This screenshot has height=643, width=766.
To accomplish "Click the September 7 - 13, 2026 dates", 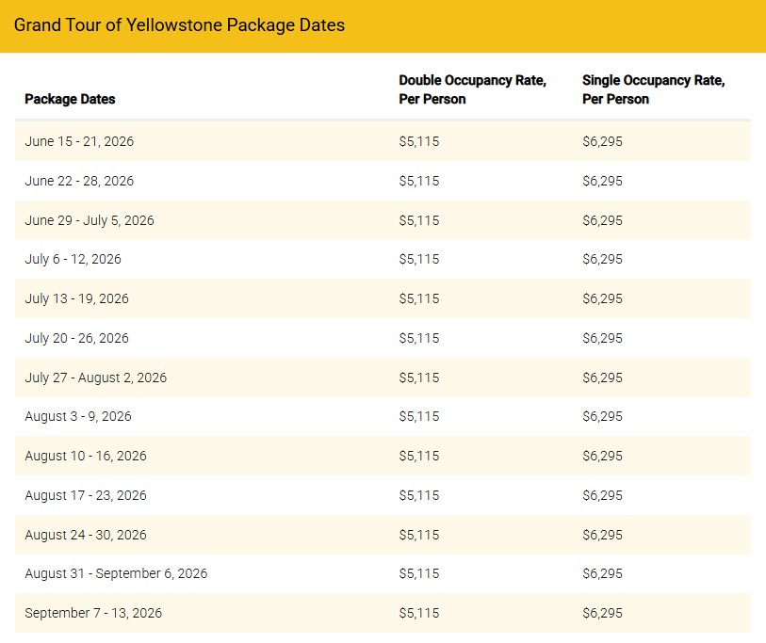I will pos(93,613).
